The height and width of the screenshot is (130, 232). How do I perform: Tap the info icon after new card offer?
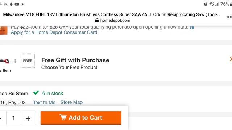click(x=192, y=27)
